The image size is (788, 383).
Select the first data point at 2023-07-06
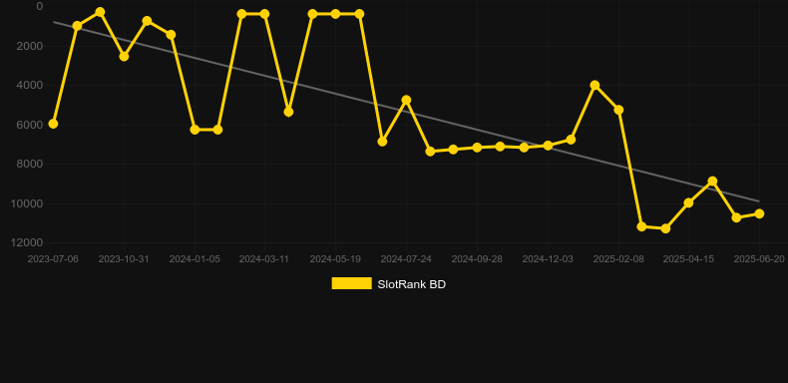(x=53, y=124)
